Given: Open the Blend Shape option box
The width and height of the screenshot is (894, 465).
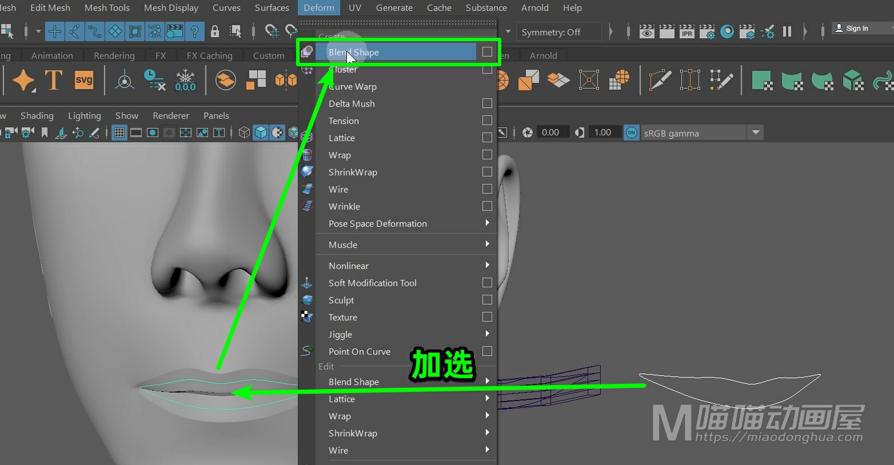Looking at the screenshot, I should [x=487, y=52].
